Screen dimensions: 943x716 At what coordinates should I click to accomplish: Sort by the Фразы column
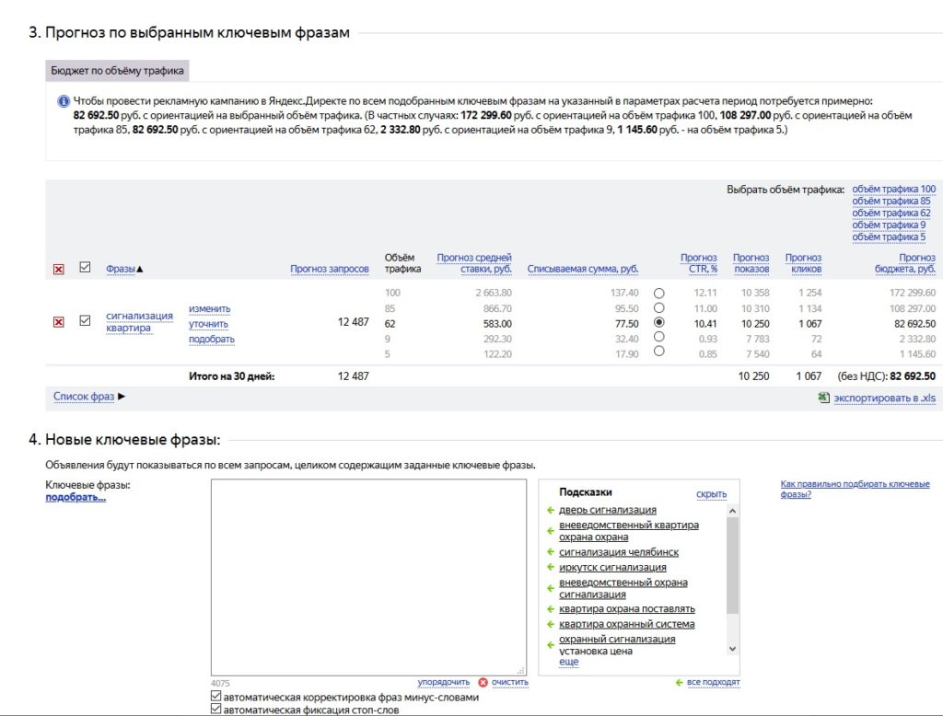124,269
